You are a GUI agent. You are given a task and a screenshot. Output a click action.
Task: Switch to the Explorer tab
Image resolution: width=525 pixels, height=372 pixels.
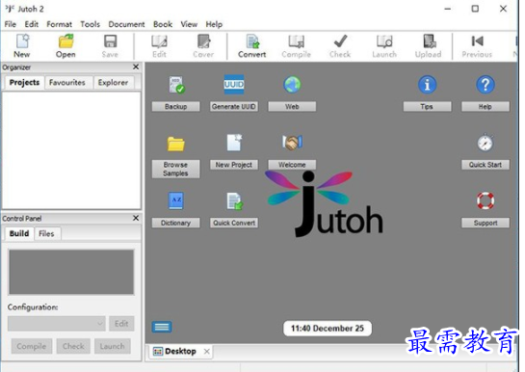click(x=113, y=82)
